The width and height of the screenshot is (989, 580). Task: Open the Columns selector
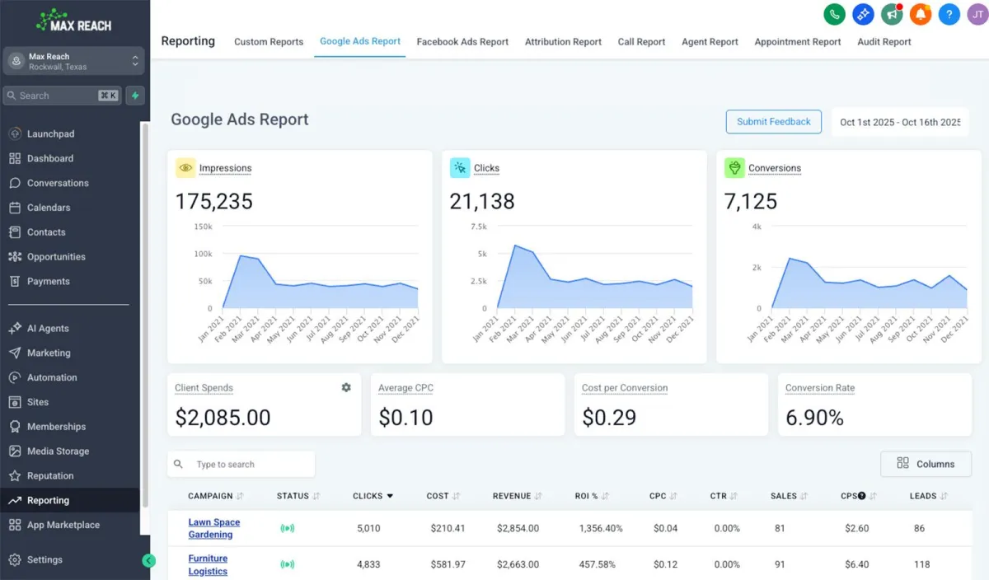pos(926,464)
